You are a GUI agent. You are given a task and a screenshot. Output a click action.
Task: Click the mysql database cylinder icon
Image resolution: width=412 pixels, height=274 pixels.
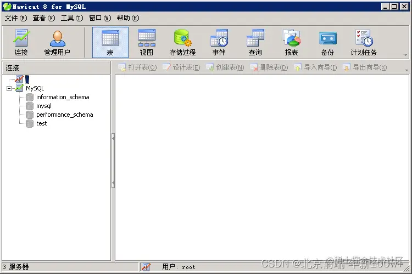coord(30,106)
